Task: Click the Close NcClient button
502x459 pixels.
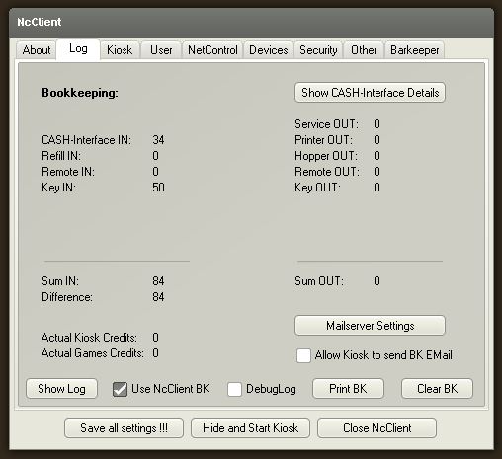Action: (376, 428)
